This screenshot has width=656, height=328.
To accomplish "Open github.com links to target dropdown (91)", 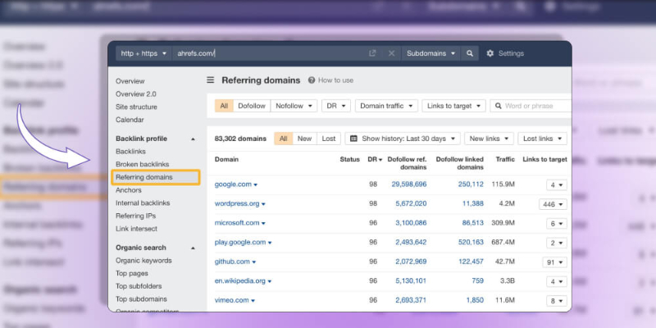I will click(x=554, y=262).
